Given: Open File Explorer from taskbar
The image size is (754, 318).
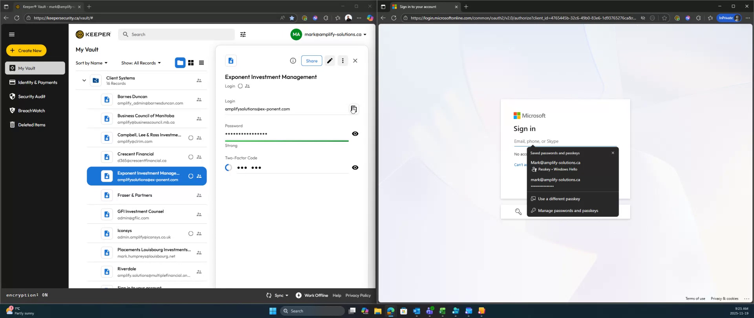Looking at the screenshot, I should (378, 311).
